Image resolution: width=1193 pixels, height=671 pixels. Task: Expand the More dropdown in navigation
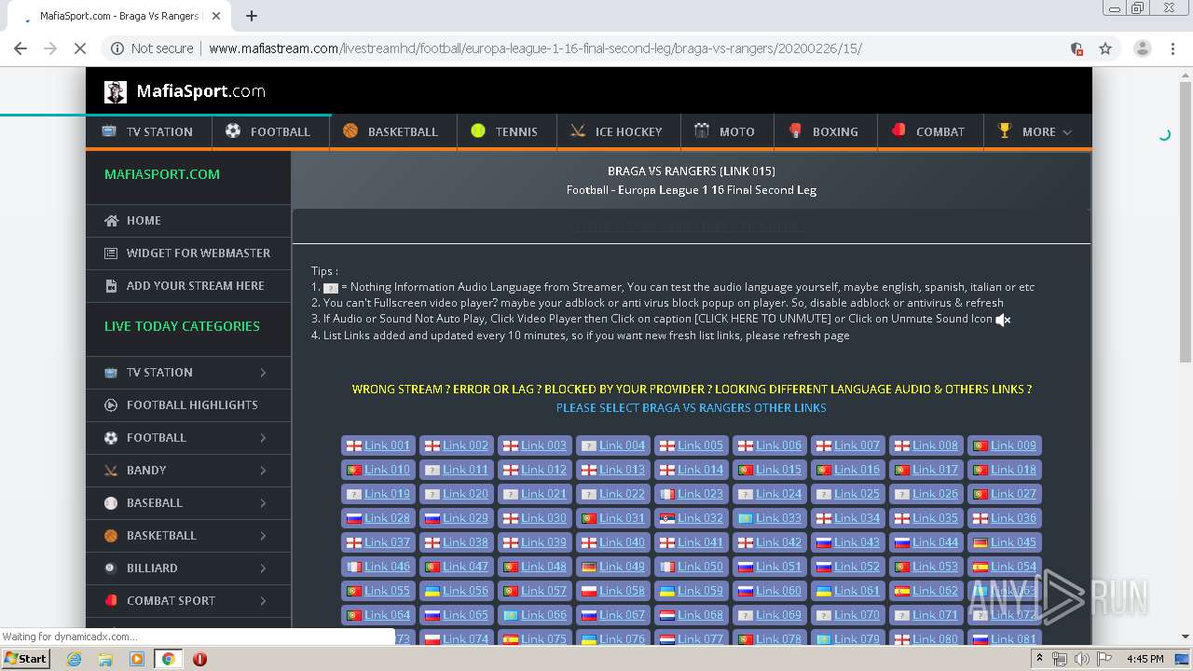click(1036, 131)
